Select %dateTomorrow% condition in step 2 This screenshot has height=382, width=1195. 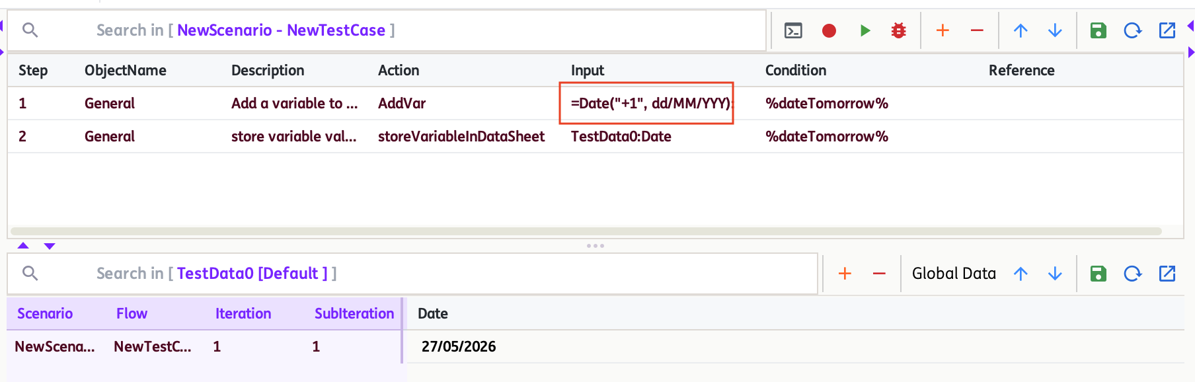click(827, 137)
